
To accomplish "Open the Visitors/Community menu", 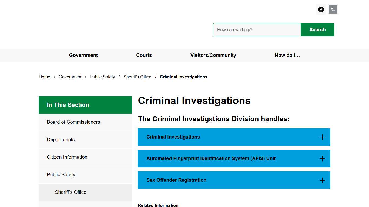I will click(x=213, y=55).
